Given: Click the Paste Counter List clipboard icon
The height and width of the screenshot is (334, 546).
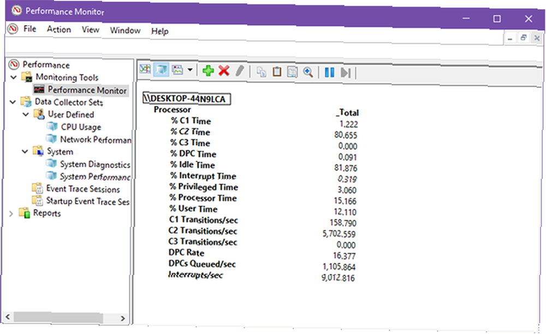Looking at the screenshot, I should pyautogui.click(x=277, y=71).
